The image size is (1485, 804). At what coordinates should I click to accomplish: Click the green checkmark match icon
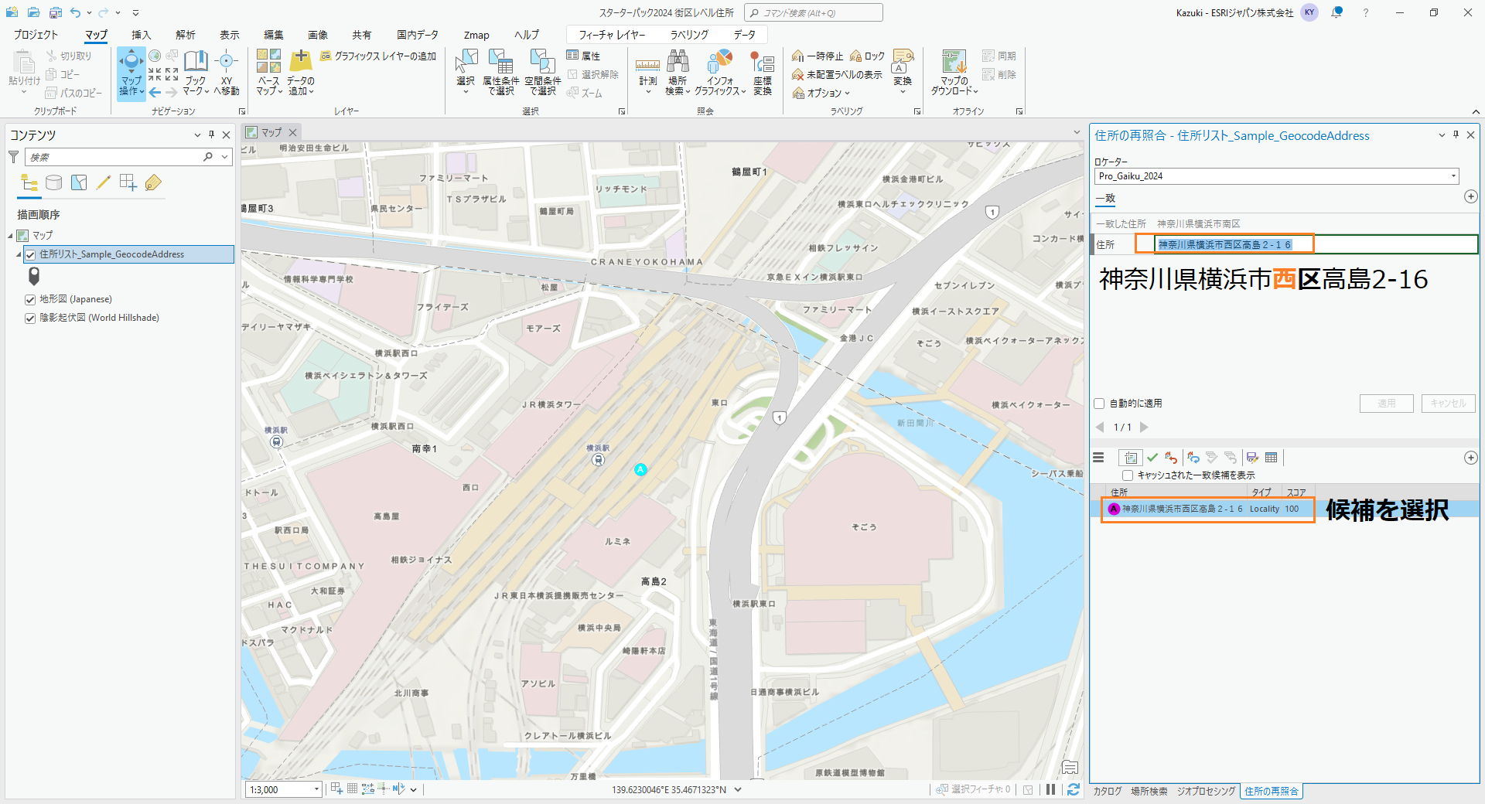[1152, 458]
